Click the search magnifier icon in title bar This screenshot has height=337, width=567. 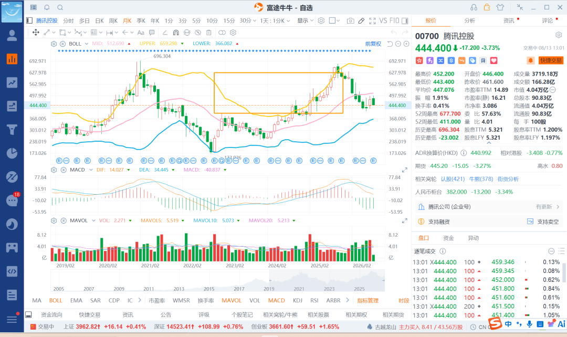point(60,7)
